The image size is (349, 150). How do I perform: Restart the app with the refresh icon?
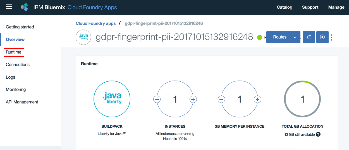point(309,37)
